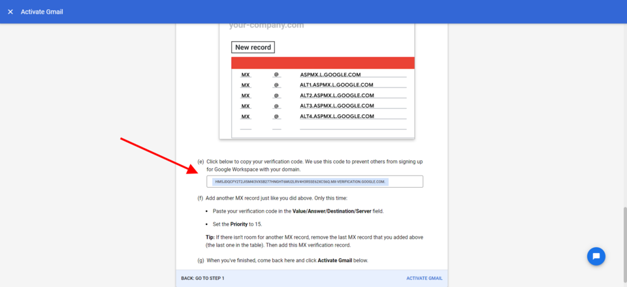The image size is (627, 287).
Task: Click the bold Priority word in step f
Action: click(240, 224)
